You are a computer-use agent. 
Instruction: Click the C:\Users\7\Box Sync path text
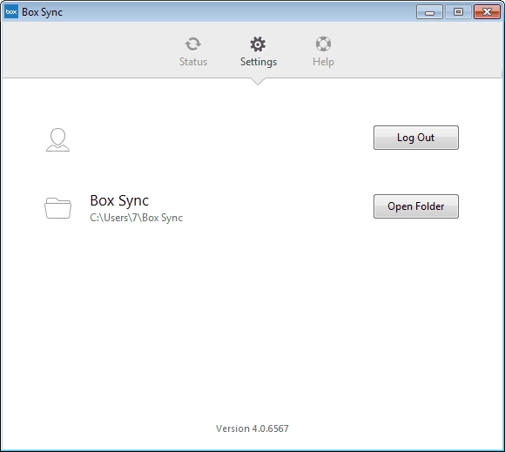[136, 218]
